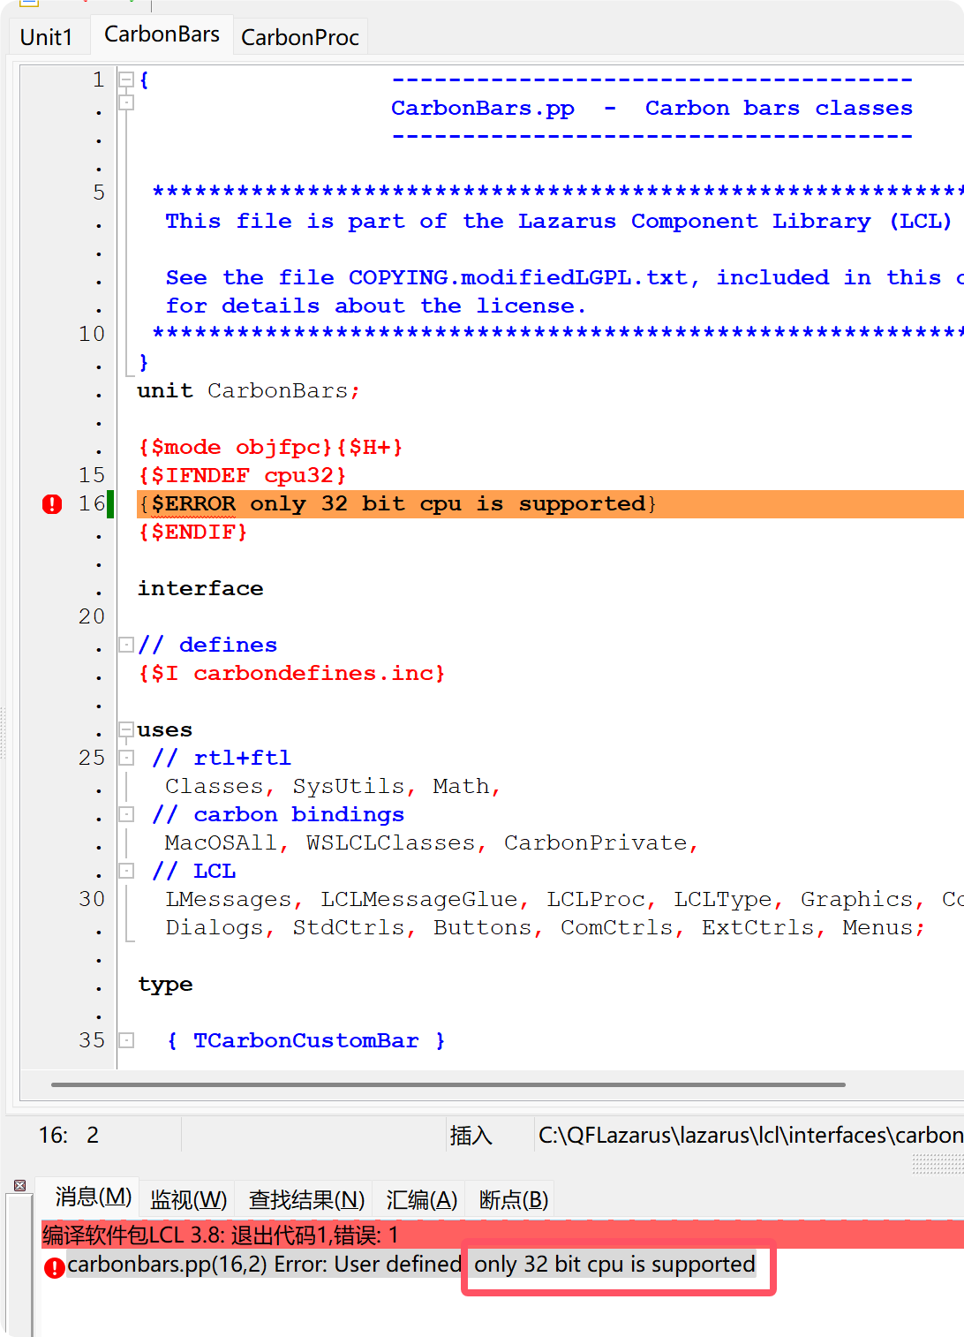Click 'SysUtils' in the uses list
964x1337 pixels.
(x=349, y=786)
